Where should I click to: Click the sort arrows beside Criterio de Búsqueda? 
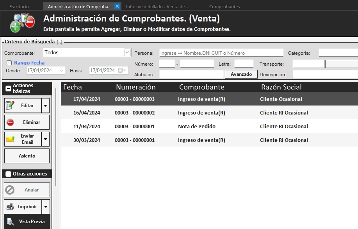pos(59,42)
